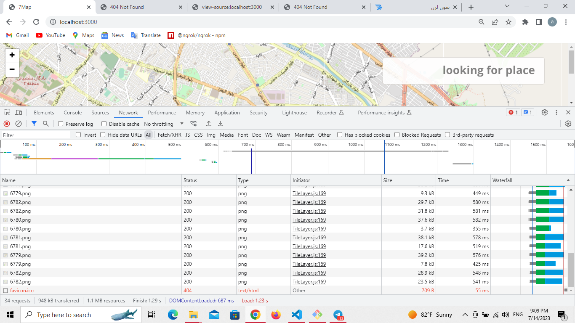Export HAR with the download arrow
The width and height of the screenshot is (575, 323).
221,124
